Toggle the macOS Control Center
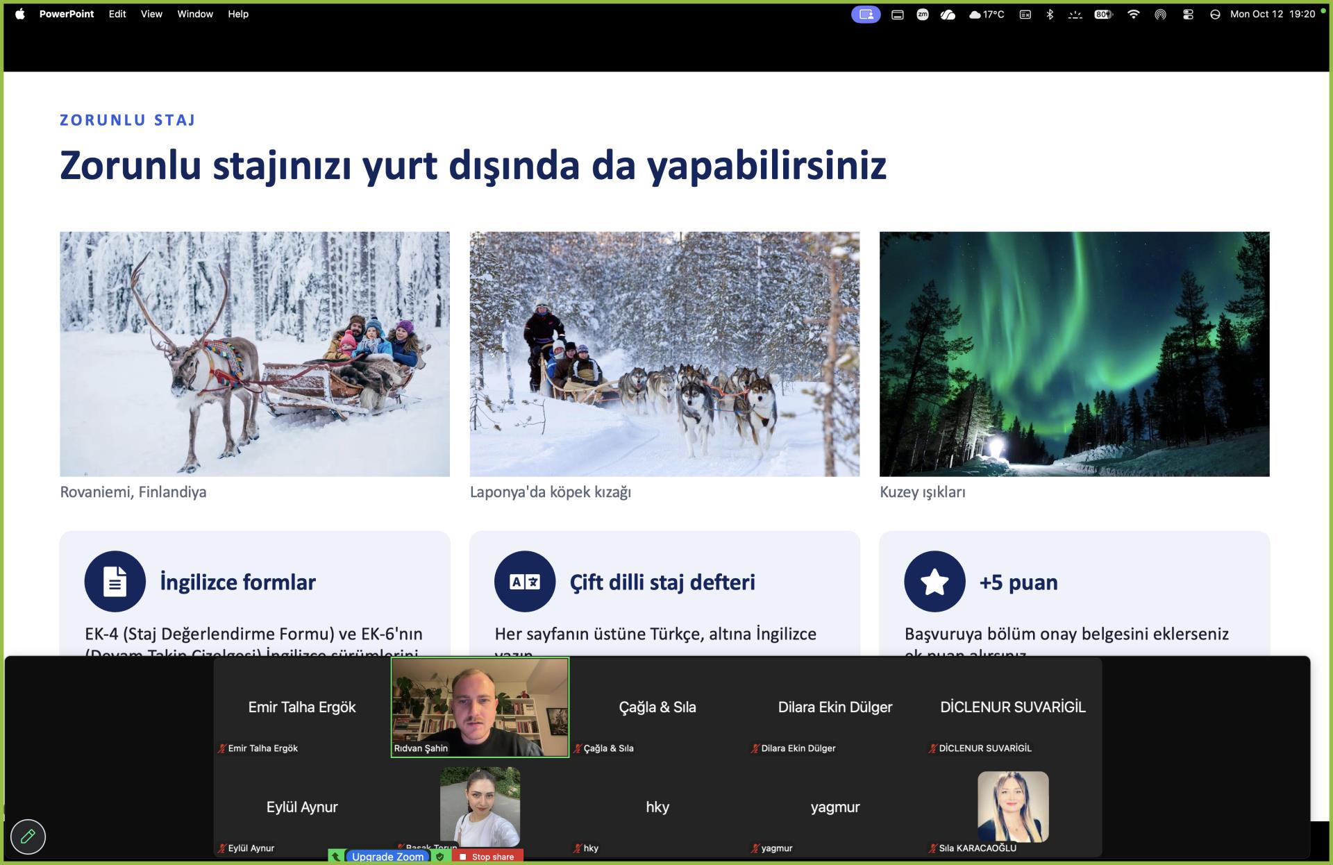1333x865 pixels. point(1188,14)
